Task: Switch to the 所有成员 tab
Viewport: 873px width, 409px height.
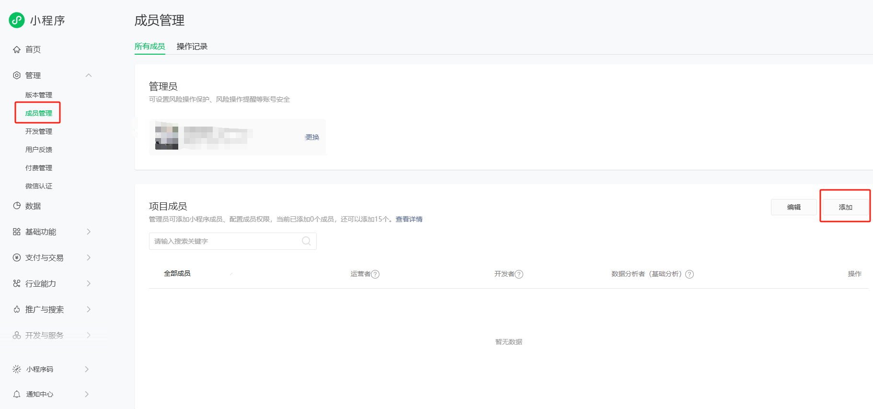Action: (150, 47)
